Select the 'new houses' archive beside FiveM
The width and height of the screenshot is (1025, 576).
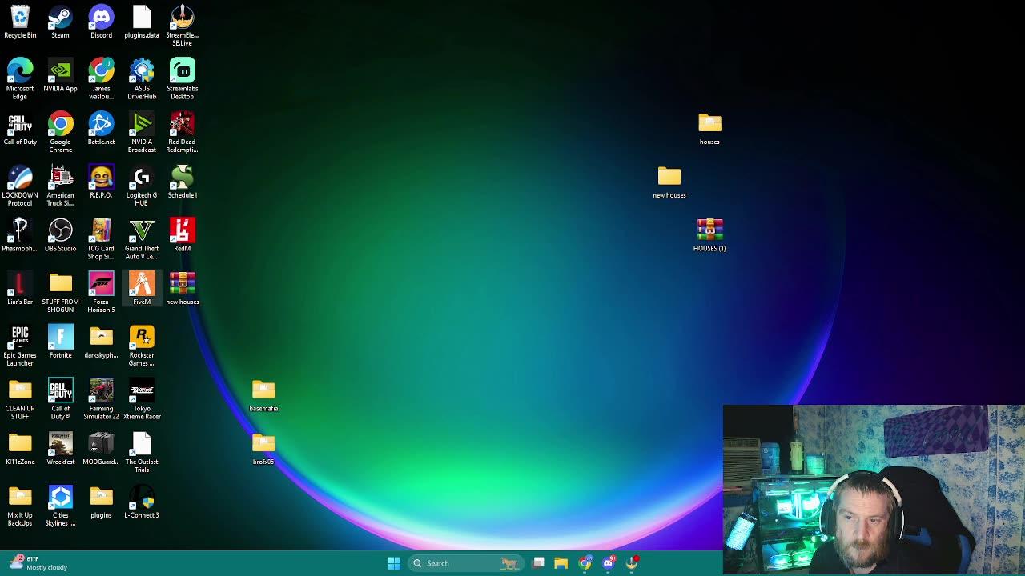pos(182,289)
